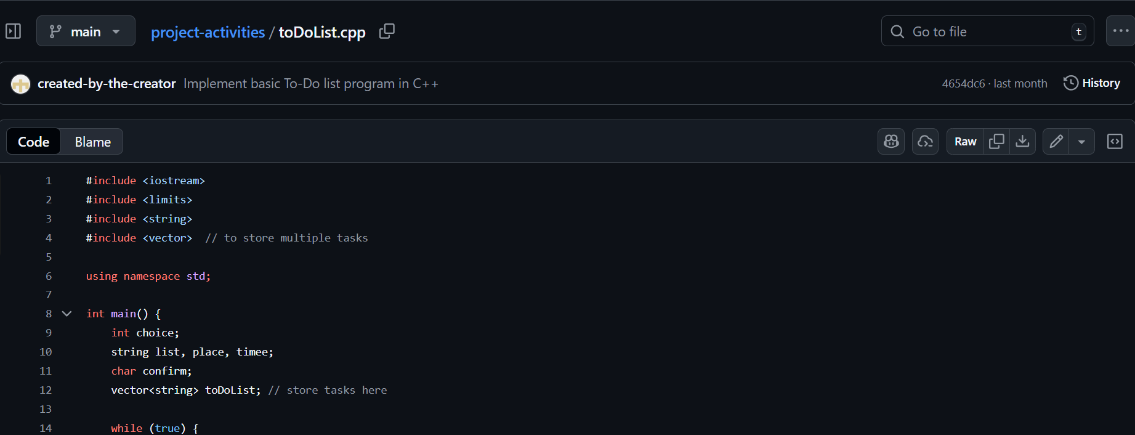Image resolution: width=1135 pixels, height=435 pixels.
Task: Click the edit file pencil icon
Action: pyautogui.click(x=1056, y=141)
